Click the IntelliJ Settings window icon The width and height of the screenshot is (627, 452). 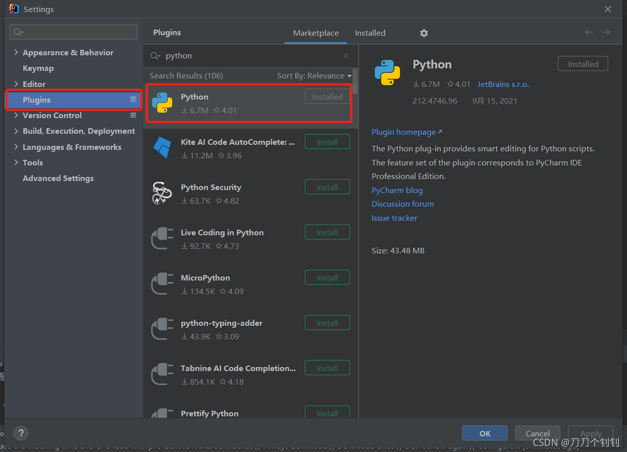click(x=14, y=9)
